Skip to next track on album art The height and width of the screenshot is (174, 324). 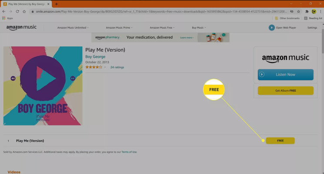pos(73,79)
